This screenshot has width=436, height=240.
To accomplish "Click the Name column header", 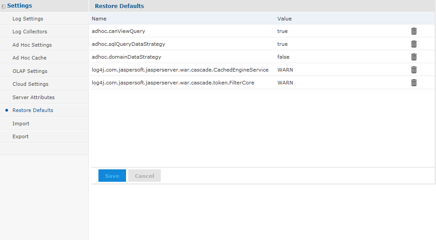I will pos(99,19).
